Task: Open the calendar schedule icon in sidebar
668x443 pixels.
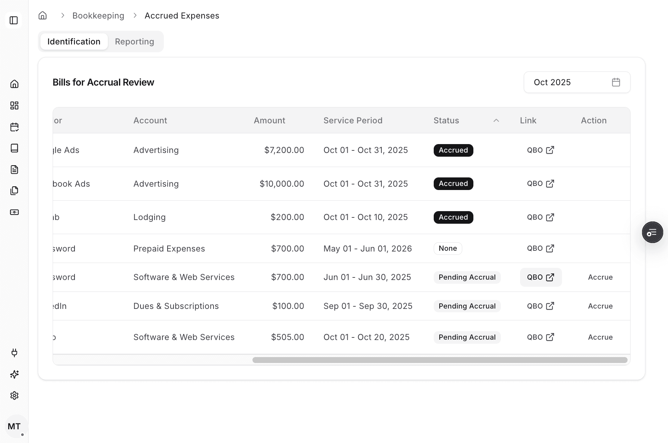Action: click(14, 127)
